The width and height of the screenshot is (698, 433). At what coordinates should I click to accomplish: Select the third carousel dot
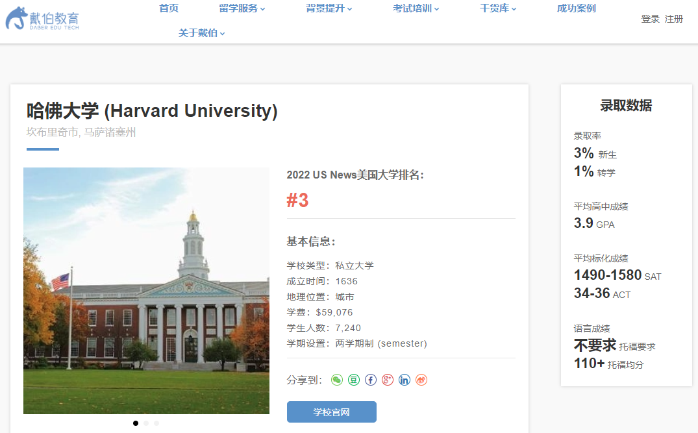[x=156, y=423]
